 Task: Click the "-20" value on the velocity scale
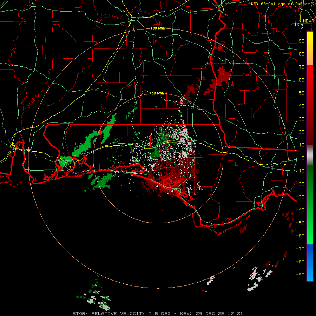click(x=300, y=184)
